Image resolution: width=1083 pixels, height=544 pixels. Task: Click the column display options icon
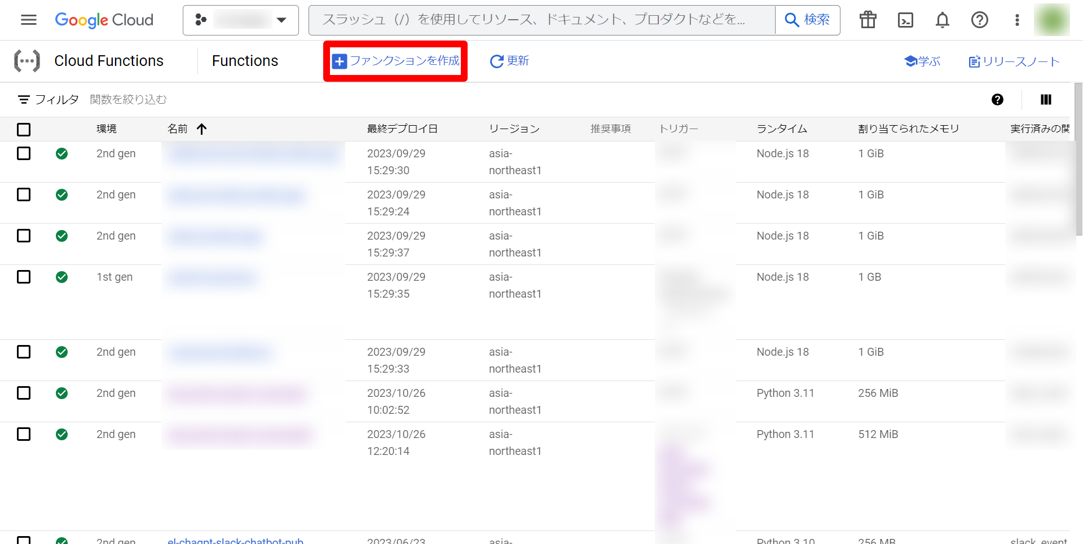1046,100
